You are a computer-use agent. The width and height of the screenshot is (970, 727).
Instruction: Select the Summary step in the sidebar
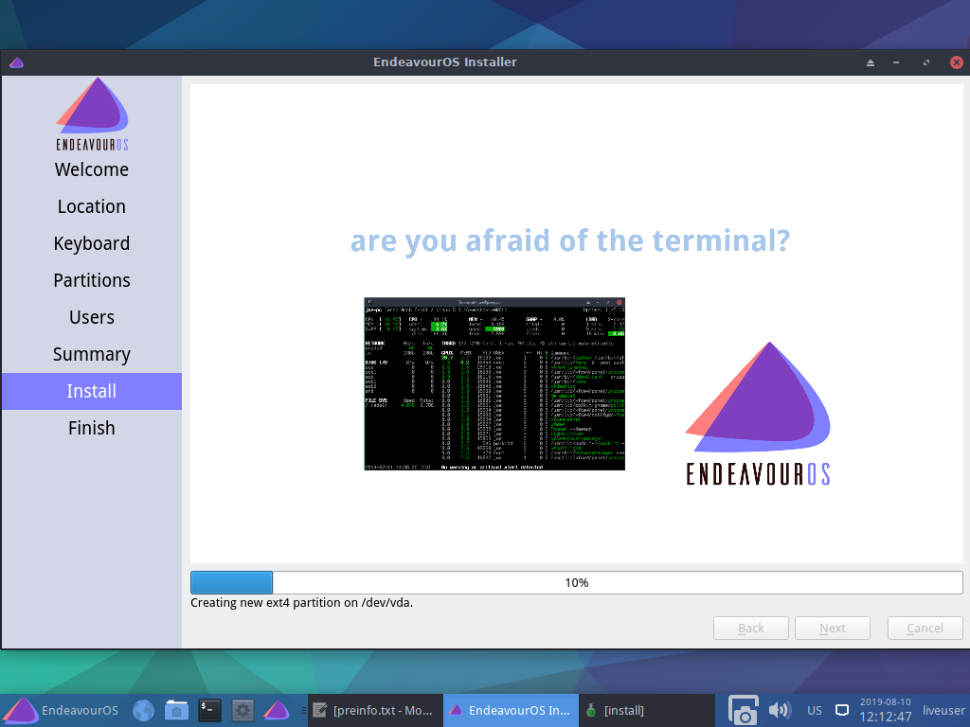91,354
